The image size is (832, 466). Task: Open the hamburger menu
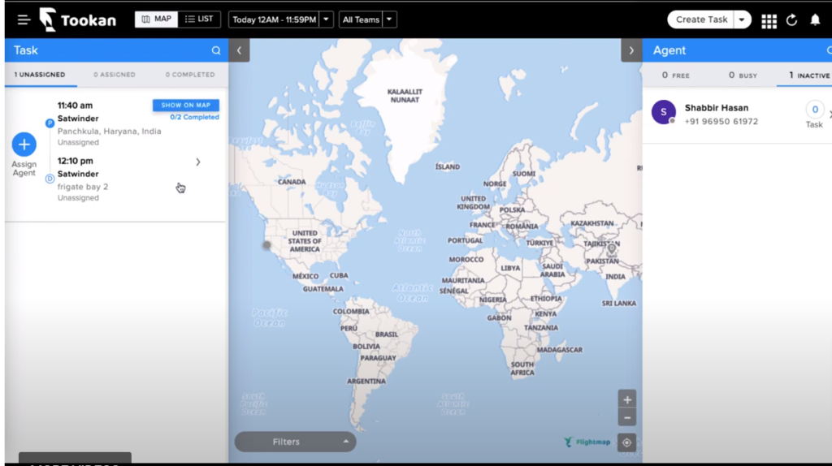[x=24, y=20]
